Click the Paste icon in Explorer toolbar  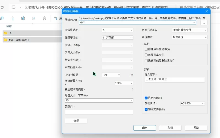point(12,18)
